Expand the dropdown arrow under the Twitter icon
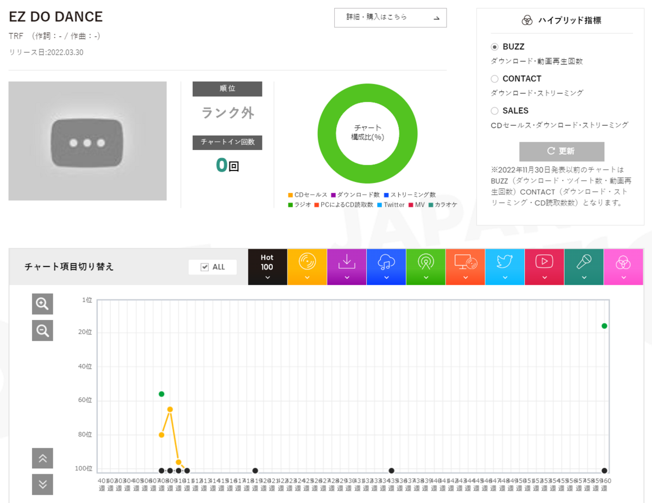Image resolution: width=652 pixels, height=503 pixels. (505, 278)
